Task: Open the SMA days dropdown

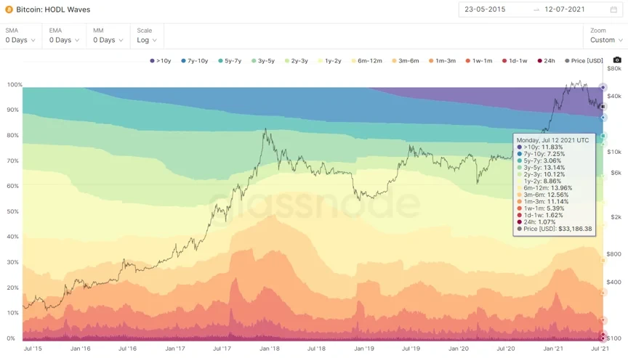Action: click(x=20, y=40)
